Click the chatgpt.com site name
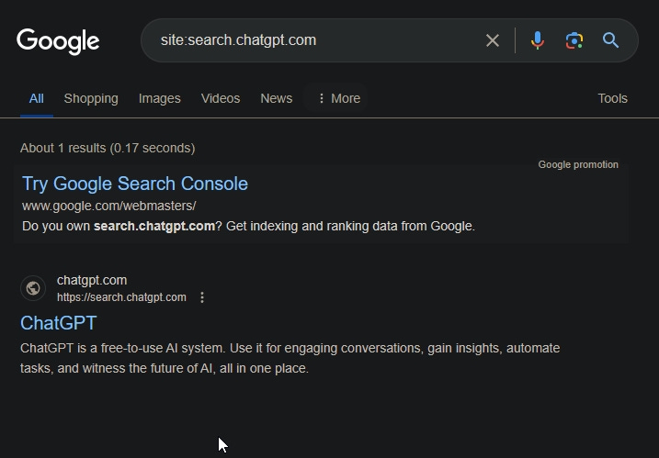Viewport: 659px width, 458px height. pos(92,280)
